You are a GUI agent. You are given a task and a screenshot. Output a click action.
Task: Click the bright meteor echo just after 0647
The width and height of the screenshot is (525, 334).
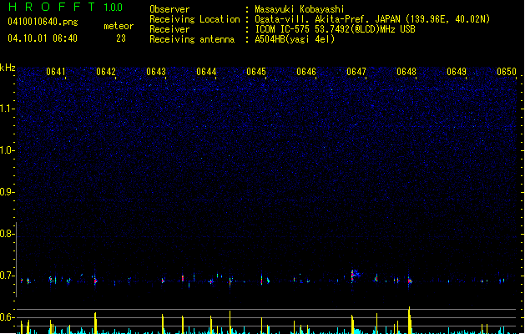[354, 276]
